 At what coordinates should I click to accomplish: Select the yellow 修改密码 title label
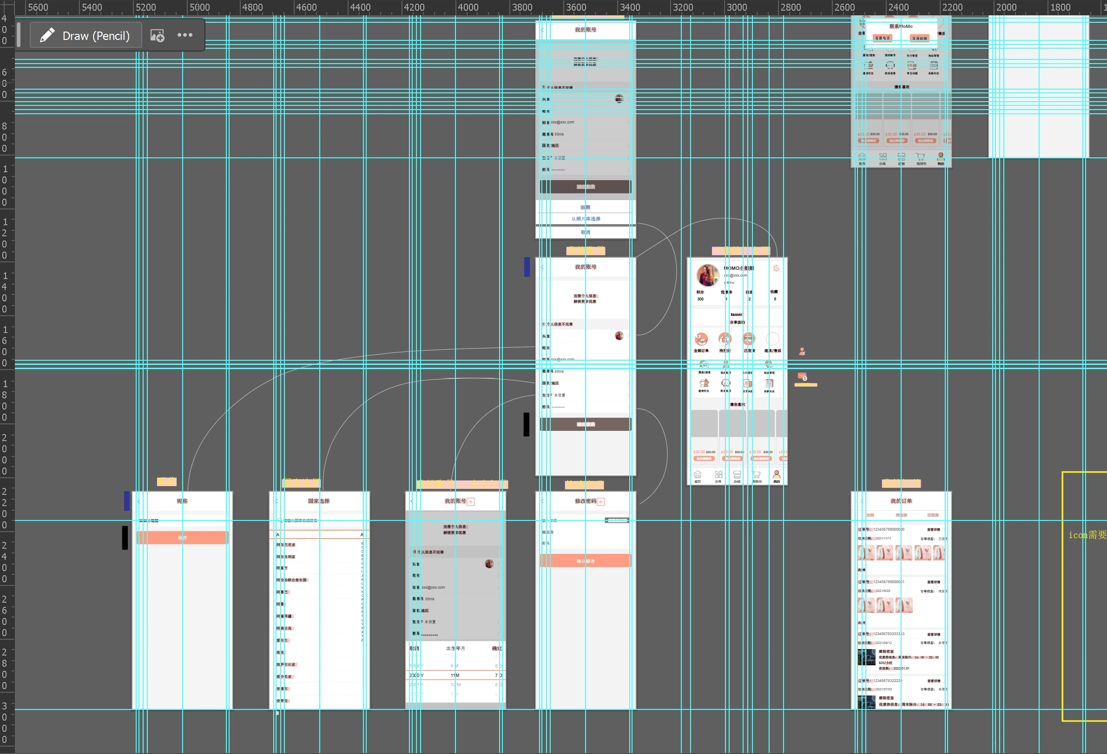coord(585,485)
